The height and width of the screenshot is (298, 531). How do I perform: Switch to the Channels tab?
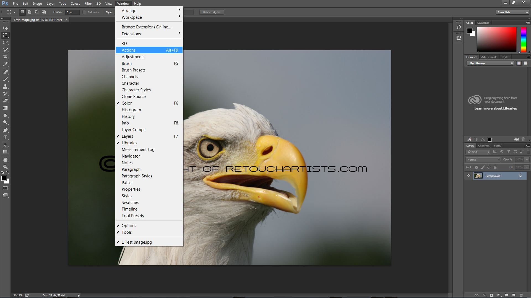point(484,146)
